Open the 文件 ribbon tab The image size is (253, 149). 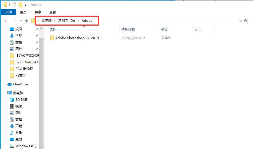pyautogui.click(x=9, y=12)
